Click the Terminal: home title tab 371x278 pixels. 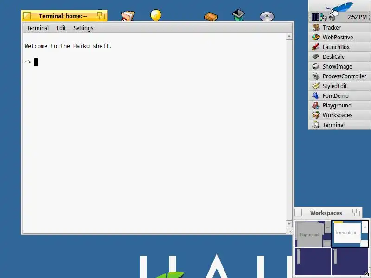[x=63, y=16]
